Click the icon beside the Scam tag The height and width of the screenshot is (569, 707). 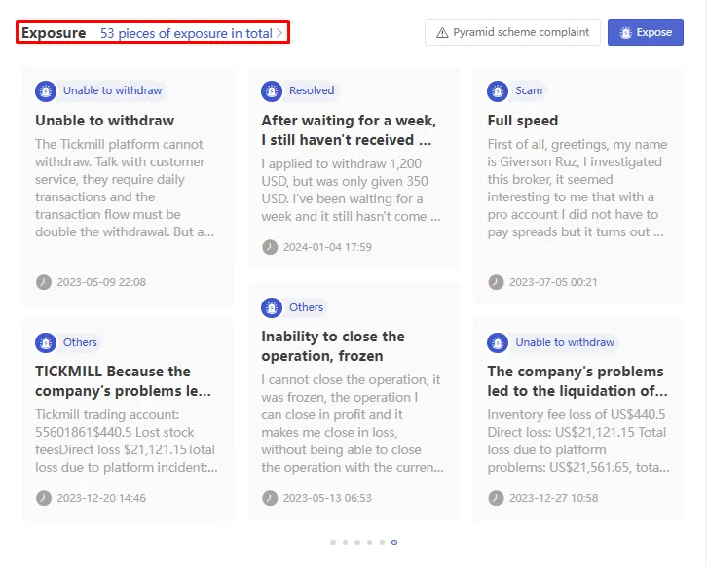pos(498,91)
